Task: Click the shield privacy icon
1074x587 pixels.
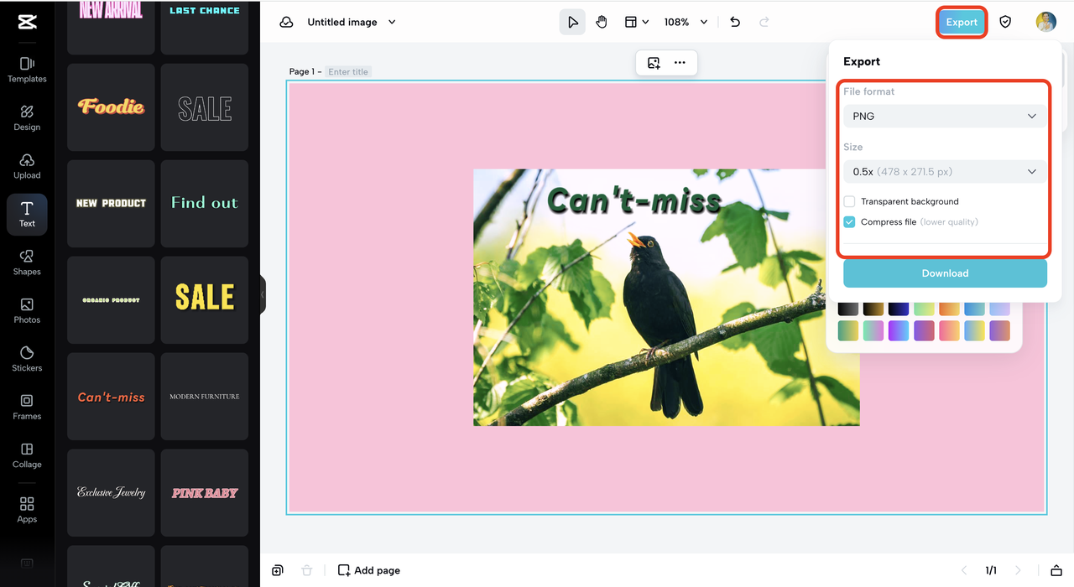Action: (1005, 22)
